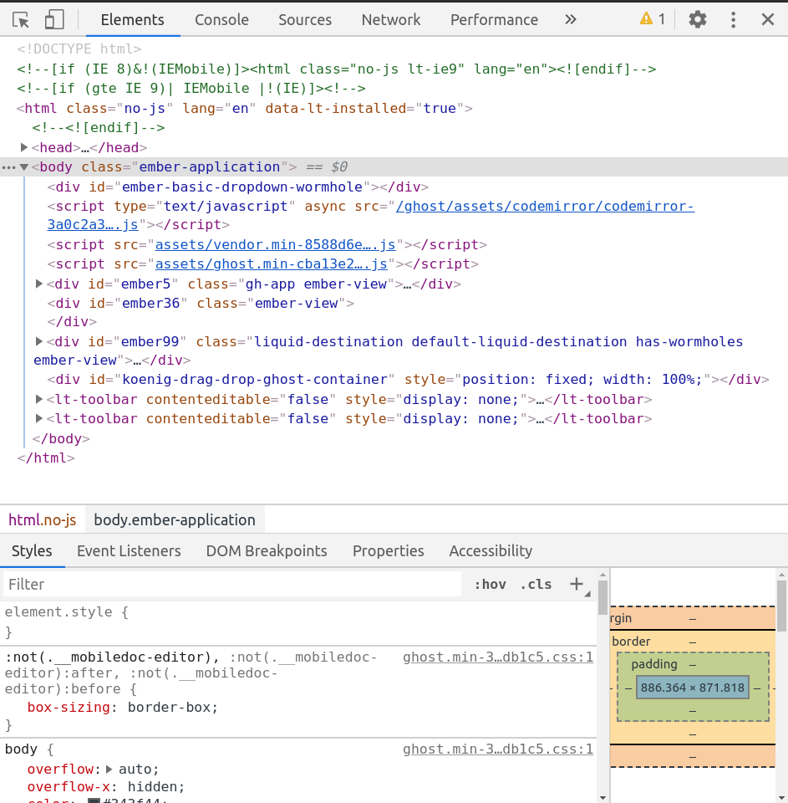Image resolution: width=788 pixels, height=803 pixels.
Task: Select the closing body tag line
Action: click(61, 439)
